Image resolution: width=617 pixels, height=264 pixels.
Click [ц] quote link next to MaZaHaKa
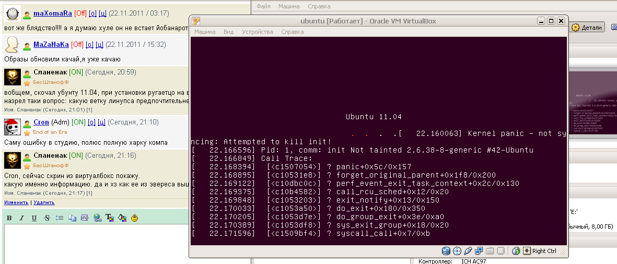[x=100, y=45]
